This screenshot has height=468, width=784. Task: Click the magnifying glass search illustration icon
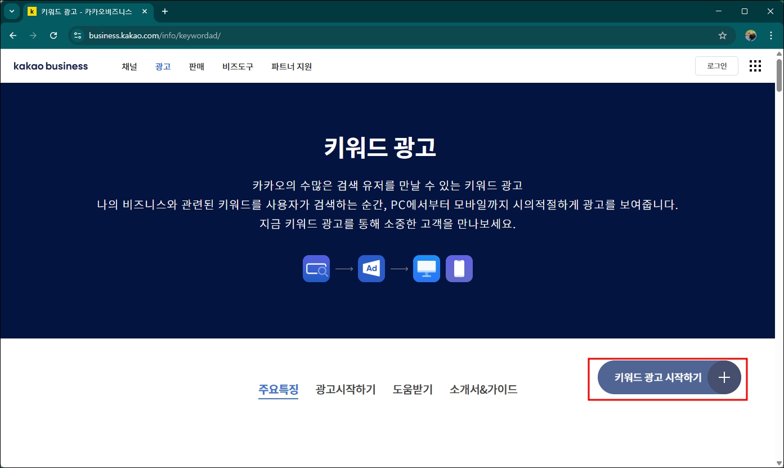point(316,268)
